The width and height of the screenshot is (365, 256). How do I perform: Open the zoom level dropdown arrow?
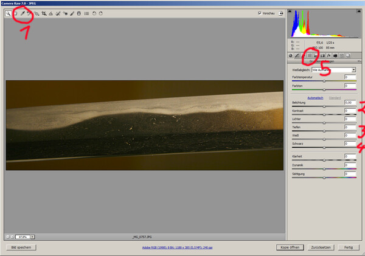32,237
